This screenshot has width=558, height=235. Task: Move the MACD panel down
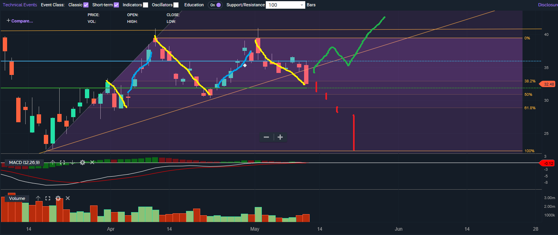pyautogui.click(x=72, y=162)
